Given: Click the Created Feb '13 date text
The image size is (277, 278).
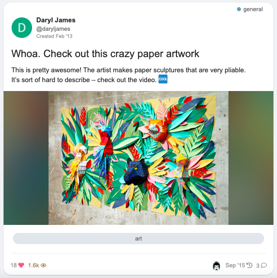Looking at the screenshot, I should coord(54,36).
